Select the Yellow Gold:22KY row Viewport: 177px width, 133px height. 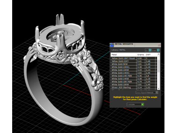134,61
